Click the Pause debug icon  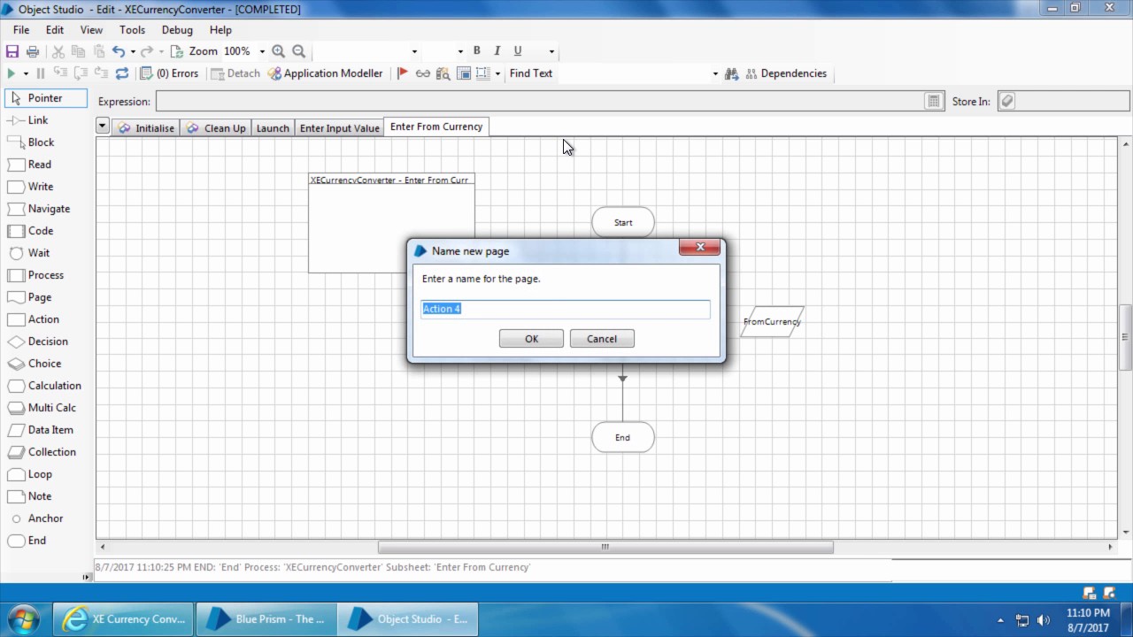click(x=40, y=73)
